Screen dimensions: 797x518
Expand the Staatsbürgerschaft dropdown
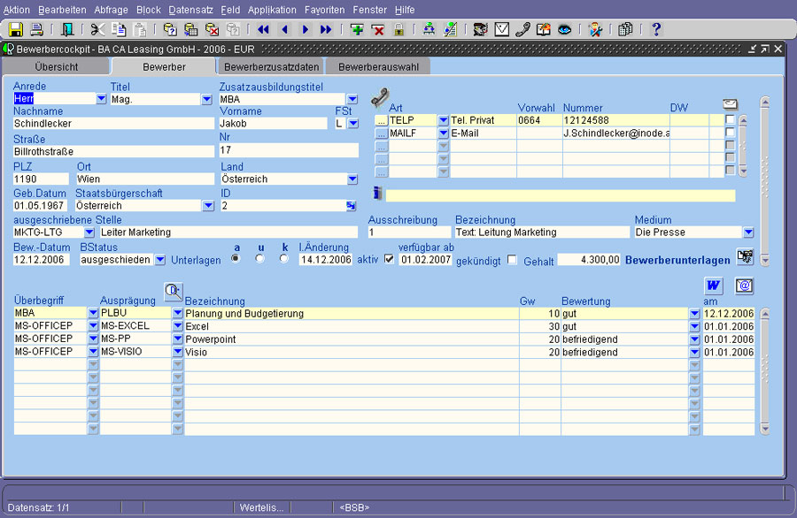tap(208, 205)
